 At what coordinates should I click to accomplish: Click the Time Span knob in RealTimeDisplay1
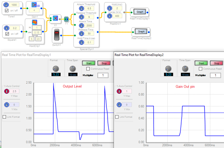click(x=72, y=69)
